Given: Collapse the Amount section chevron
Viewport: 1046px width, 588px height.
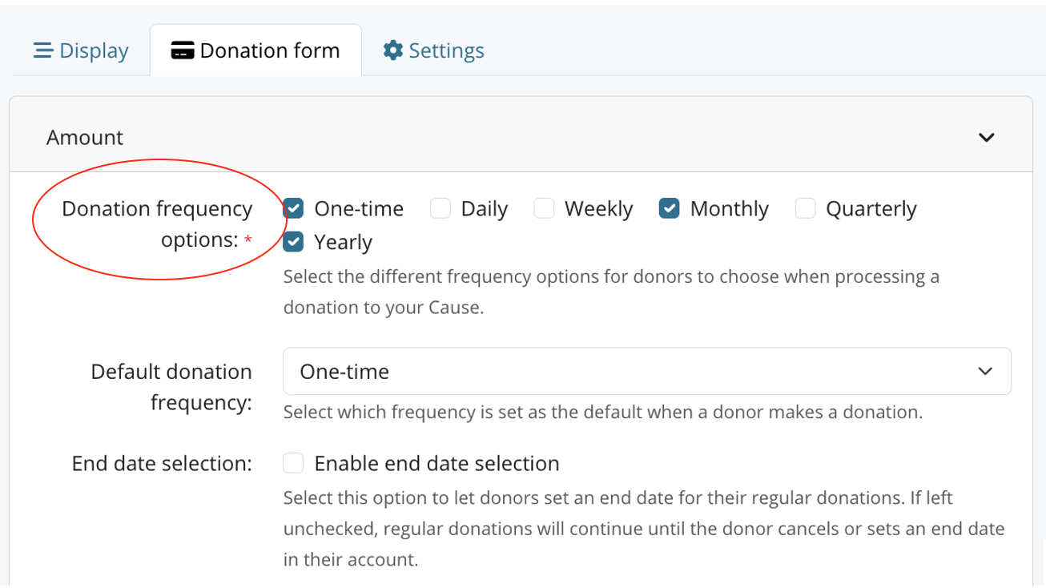Looking at the screenshot, I should [x=986, y=138].
